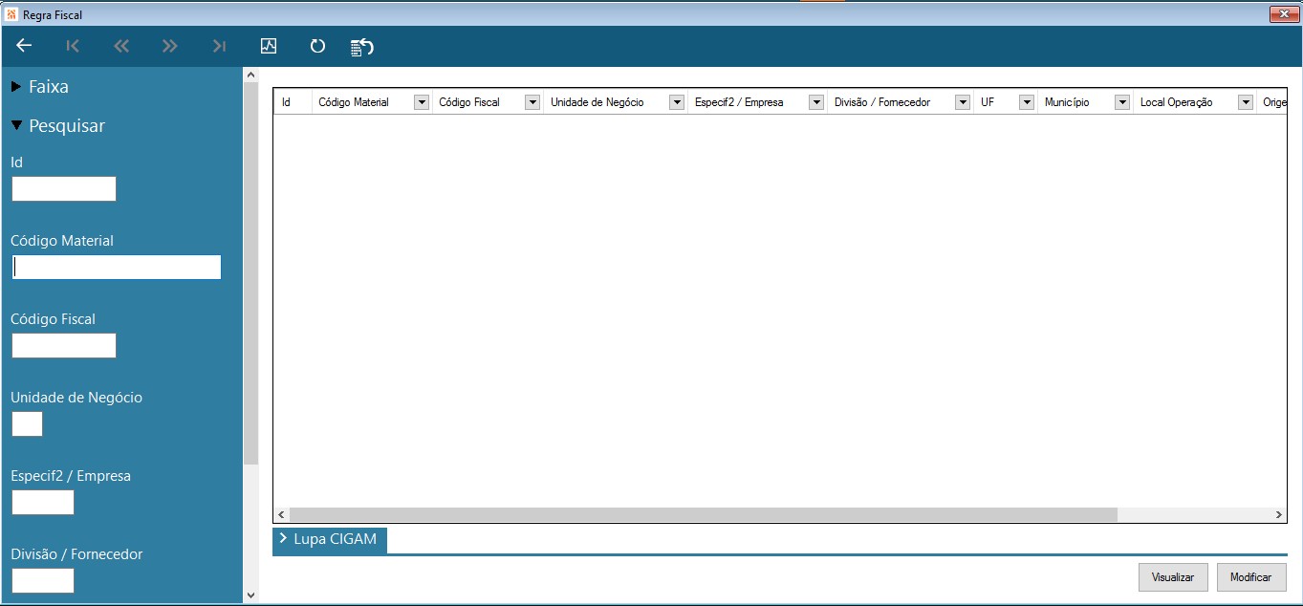Viewport: 1303px width, 606px height.
Task: Click the grid scroll left arrow
Action: coord(281,514)
